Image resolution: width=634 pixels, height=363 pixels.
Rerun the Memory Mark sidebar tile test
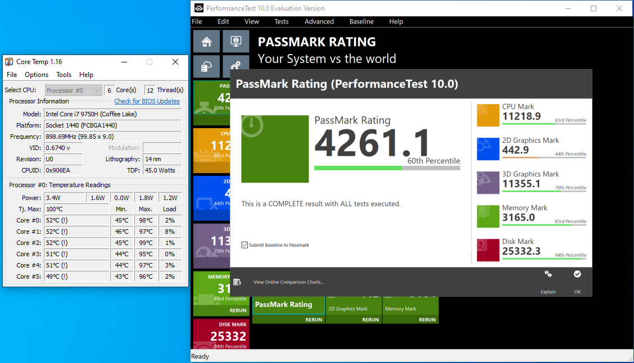pos(238,310)
